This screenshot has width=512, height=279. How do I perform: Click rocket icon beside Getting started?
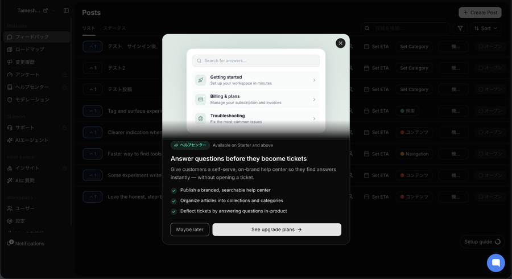(200, 80)
